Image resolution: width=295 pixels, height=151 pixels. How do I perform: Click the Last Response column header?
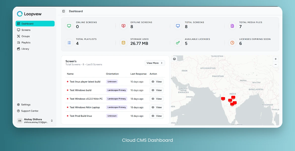[138, 74]
